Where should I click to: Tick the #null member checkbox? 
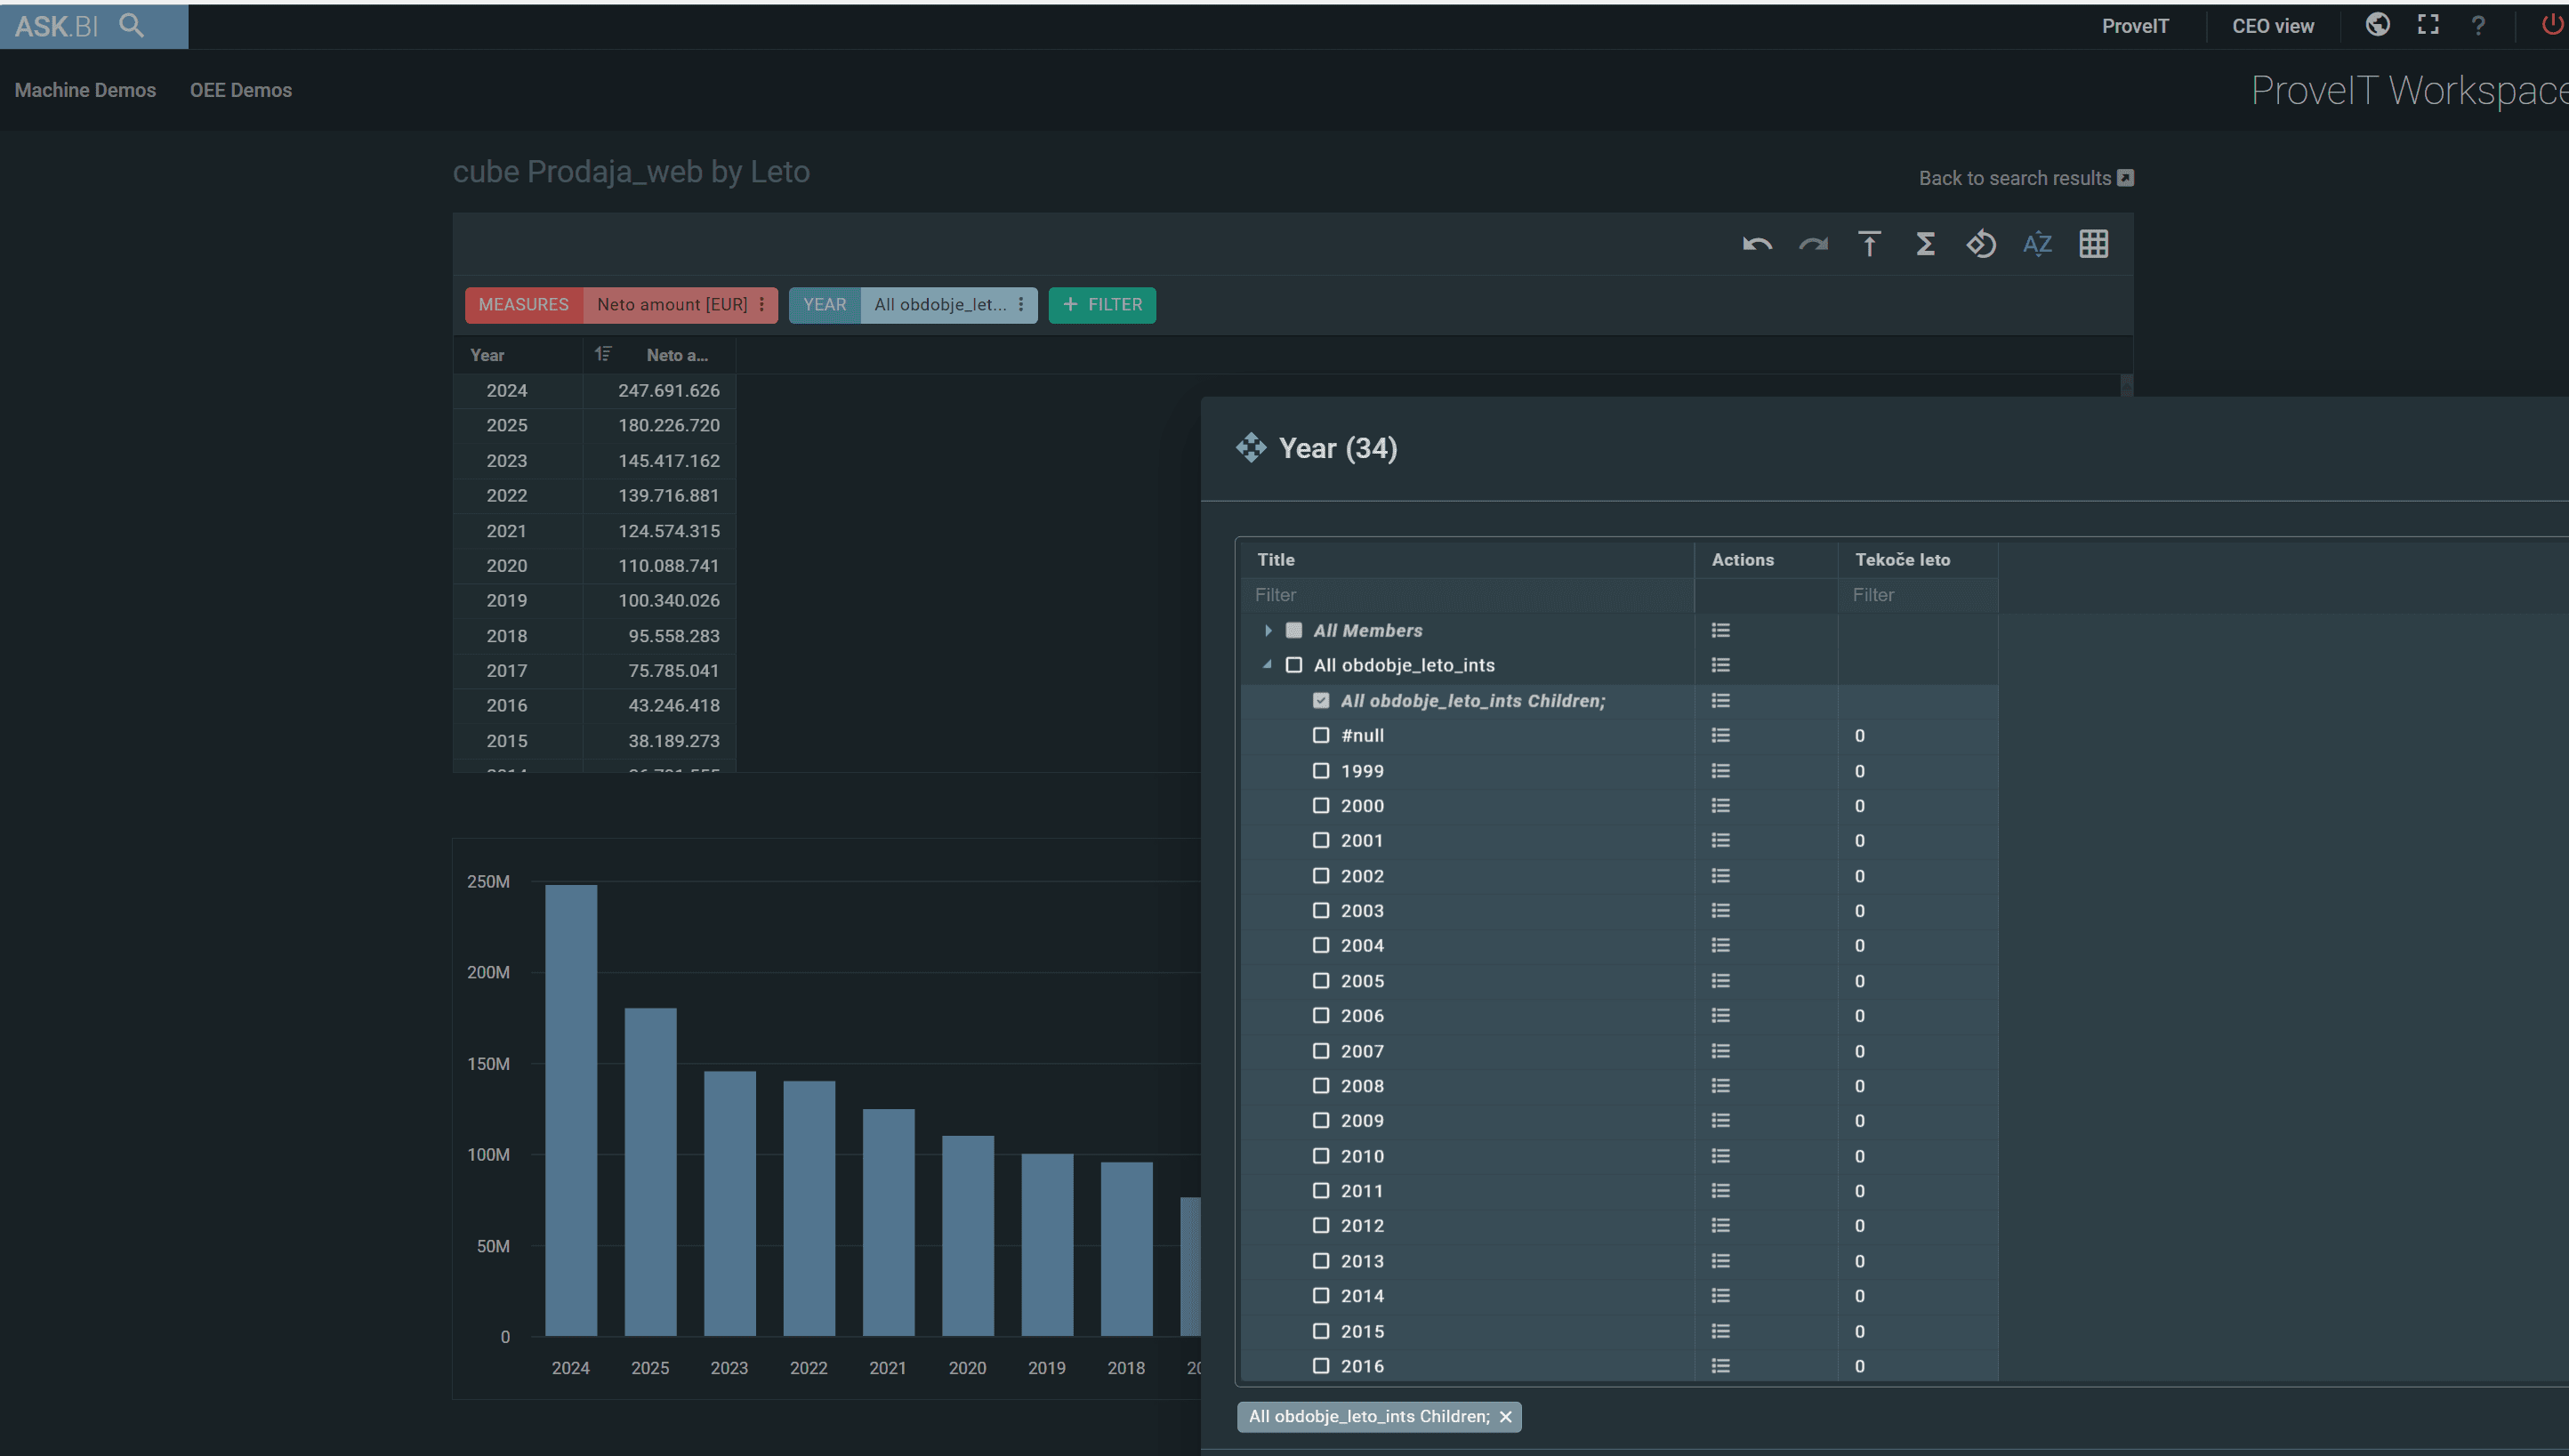[x=1321, y=735]
